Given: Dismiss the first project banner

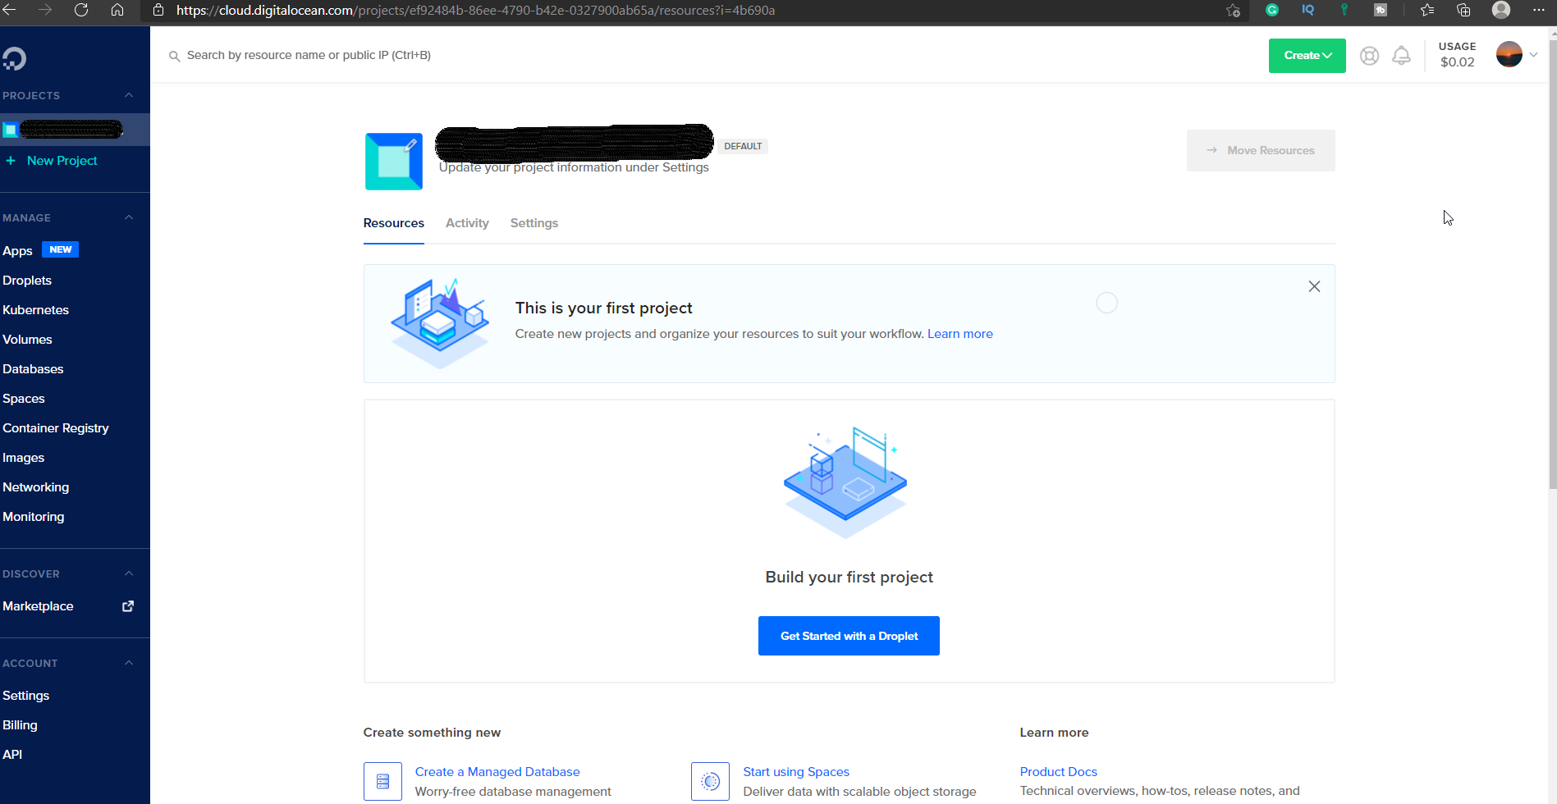Looking at the screenshot, I should click(x=1314, y=286).
